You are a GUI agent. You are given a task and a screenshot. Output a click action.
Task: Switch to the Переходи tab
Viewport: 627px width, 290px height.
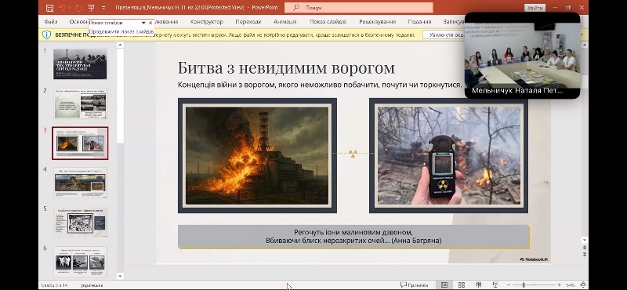[248, 22]
